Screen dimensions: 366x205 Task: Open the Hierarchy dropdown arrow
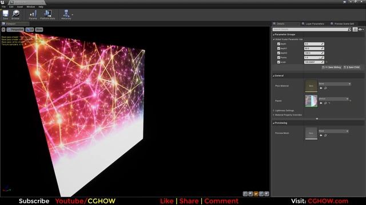point(73,15)
